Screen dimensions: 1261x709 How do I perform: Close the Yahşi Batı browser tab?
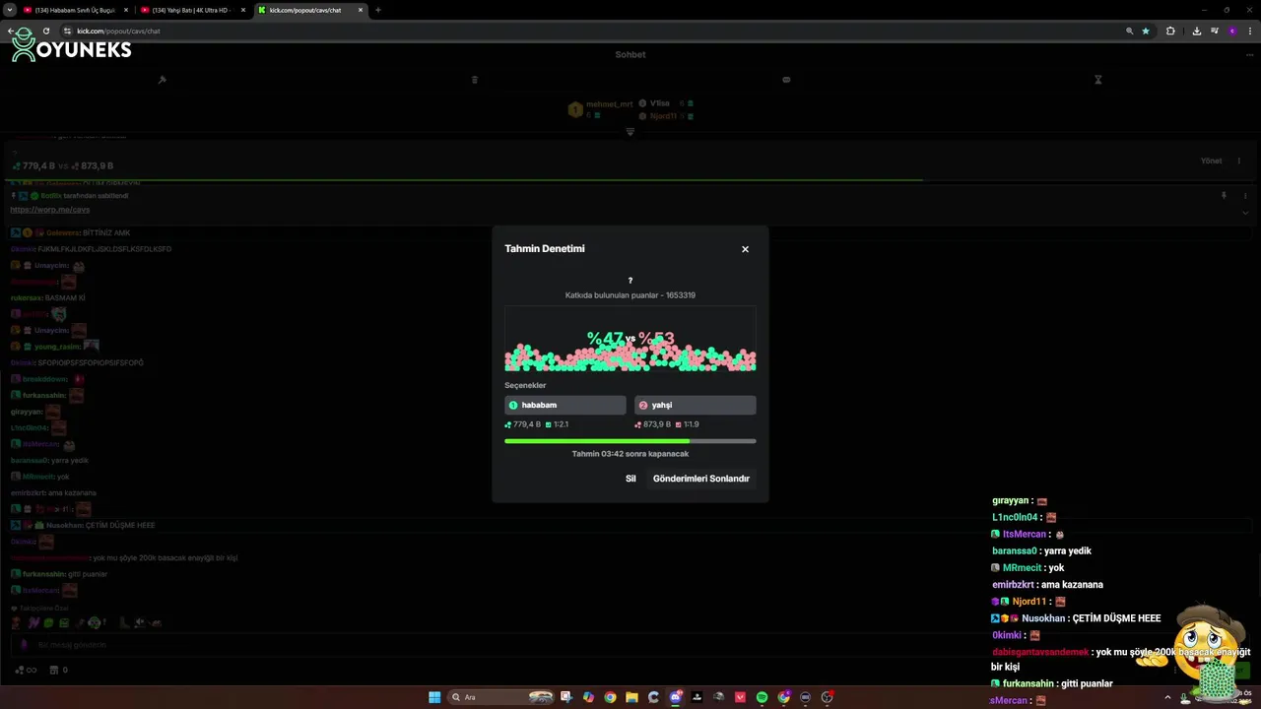pyautogui.click(x=243, y=10)
